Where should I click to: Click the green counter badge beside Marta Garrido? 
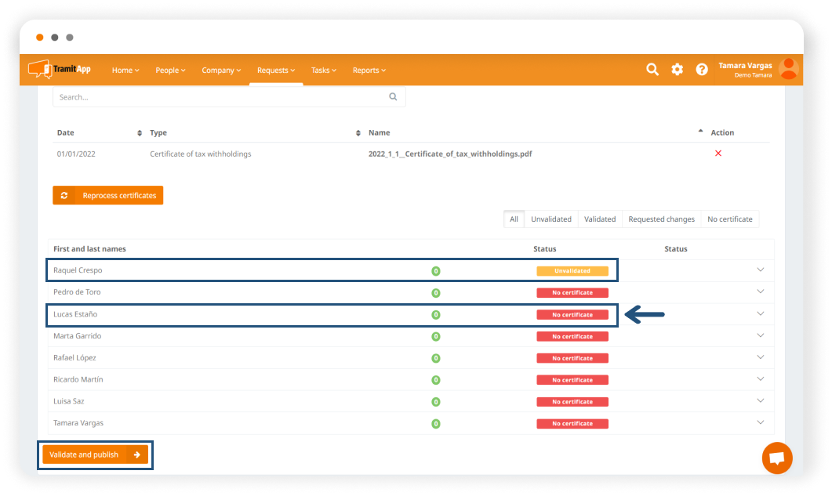pyautogui.click(x=436, y=335)
